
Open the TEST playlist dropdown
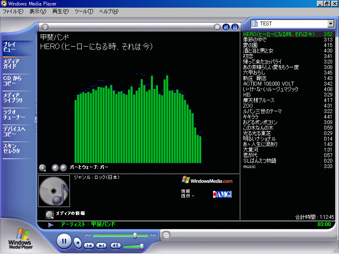click(331, 24)
